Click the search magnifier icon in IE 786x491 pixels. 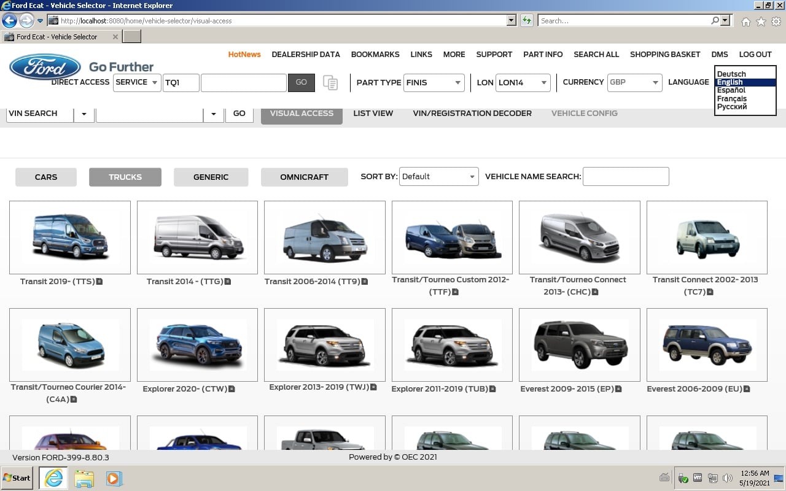[715, 21]
